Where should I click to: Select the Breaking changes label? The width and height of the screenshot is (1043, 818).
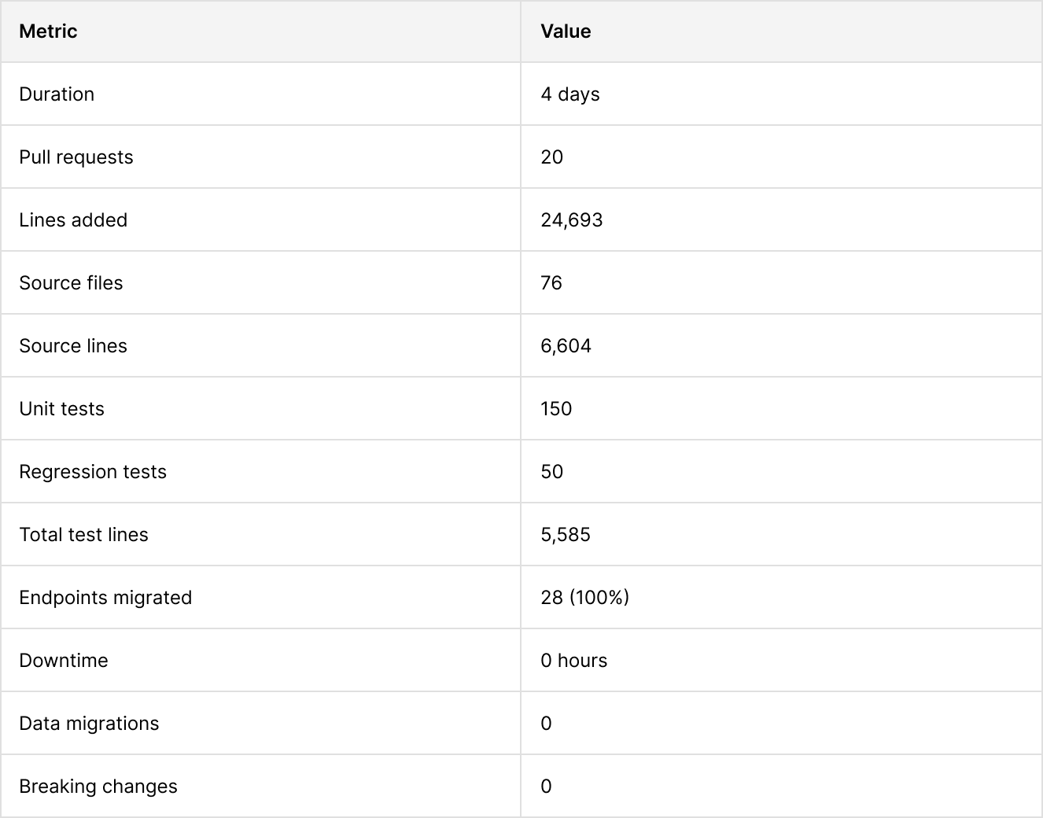coord(98,787)
